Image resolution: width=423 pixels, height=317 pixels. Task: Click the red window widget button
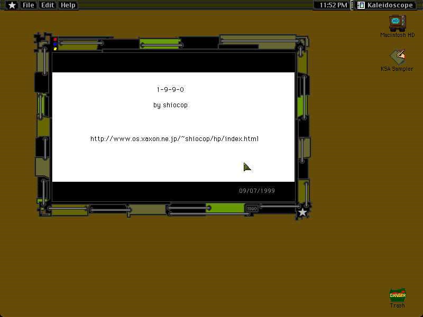click(55, 39)
